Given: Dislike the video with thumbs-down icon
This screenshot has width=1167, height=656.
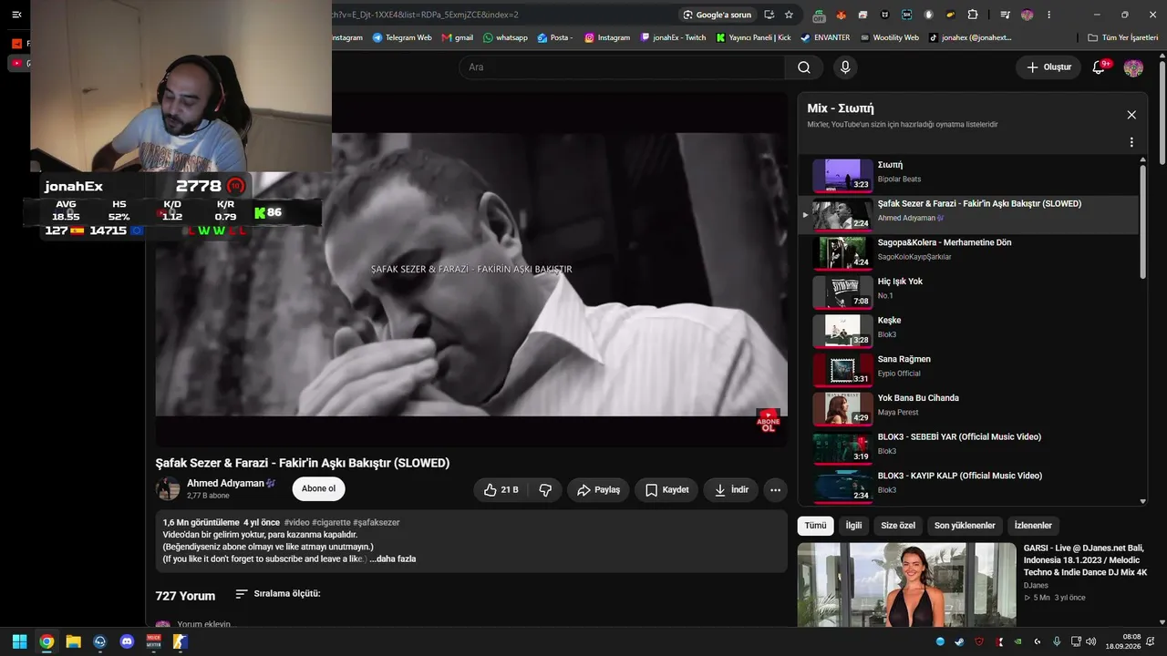Looking at the screenshot, I should (545, 490).
